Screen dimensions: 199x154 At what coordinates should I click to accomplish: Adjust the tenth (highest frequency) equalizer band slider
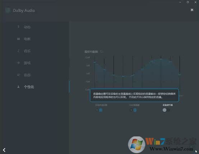[180, 75]
